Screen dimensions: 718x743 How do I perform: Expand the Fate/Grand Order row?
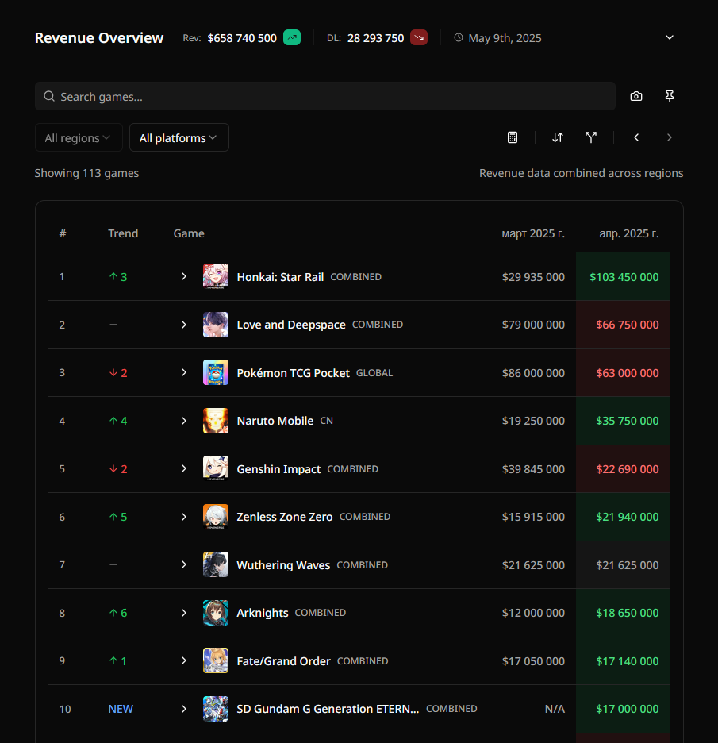click(x=184, y=660)
